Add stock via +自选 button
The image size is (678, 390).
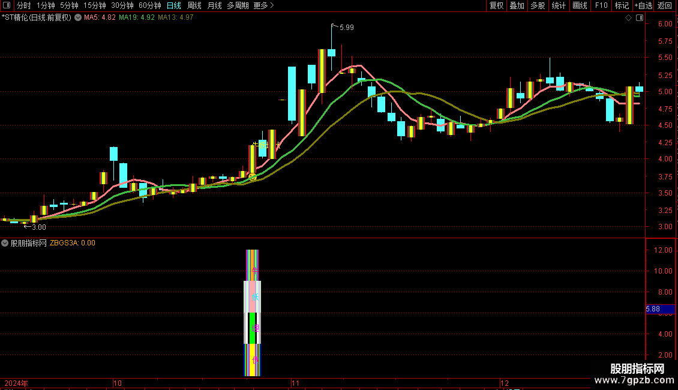pyautogui.click(x=643, y=5)
